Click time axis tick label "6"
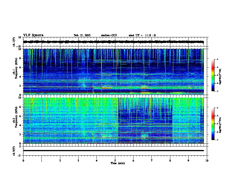The height and width of the screenshot is (180, 233). point(134,161)
